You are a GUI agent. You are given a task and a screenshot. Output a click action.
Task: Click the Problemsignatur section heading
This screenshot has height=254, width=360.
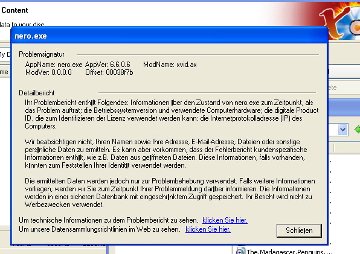click(x=42, y=54)
